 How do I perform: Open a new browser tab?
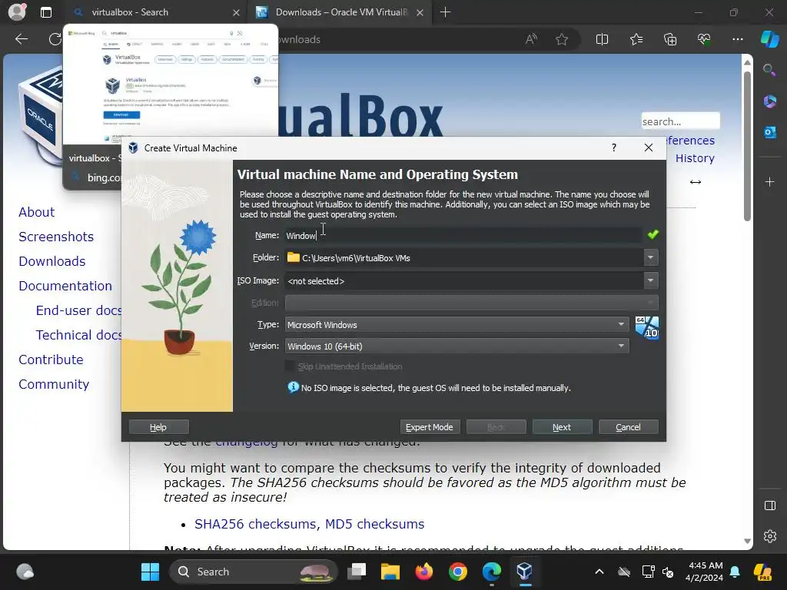(x=445, y=12)
